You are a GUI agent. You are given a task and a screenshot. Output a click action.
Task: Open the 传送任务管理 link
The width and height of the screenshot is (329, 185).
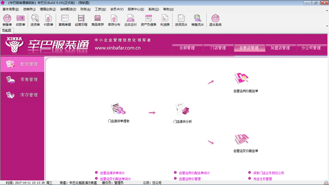[262, 179]
